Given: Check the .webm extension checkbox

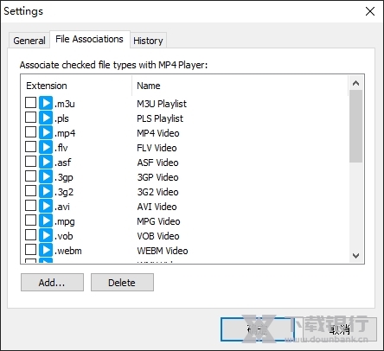Looking at the screenshot, I should pos(30,250).
